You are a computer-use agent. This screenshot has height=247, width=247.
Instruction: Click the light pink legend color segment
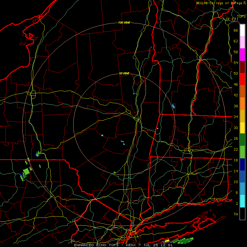242,42
